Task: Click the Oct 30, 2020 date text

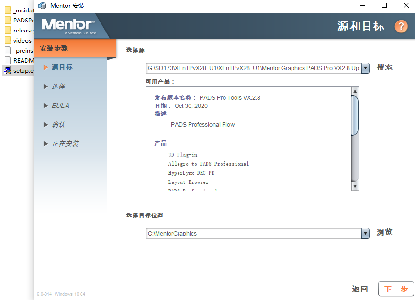Action: pos(191,106)
